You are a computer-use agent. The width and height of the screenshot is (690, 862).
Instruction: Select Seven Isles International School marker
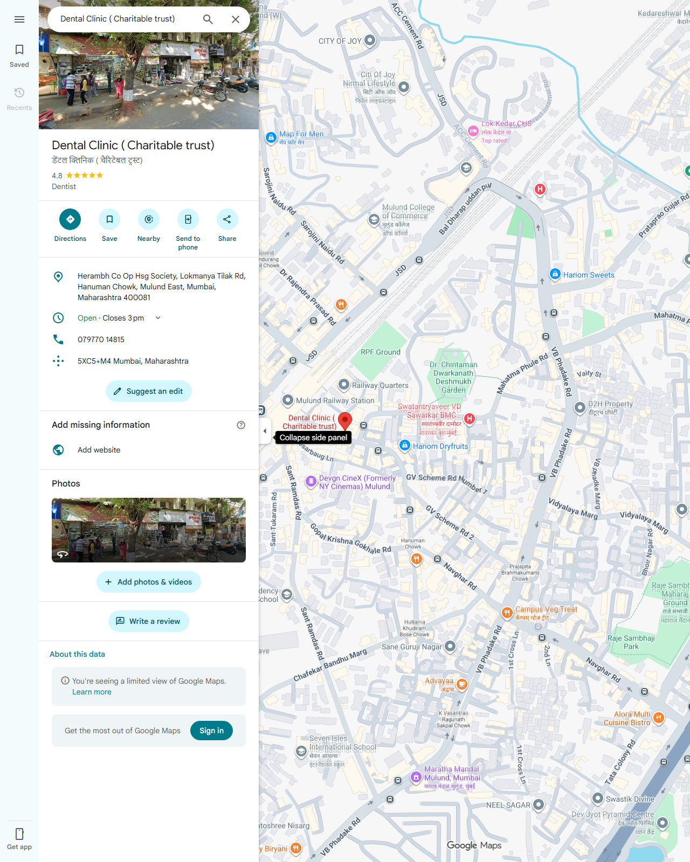click(x=301, y=751)
